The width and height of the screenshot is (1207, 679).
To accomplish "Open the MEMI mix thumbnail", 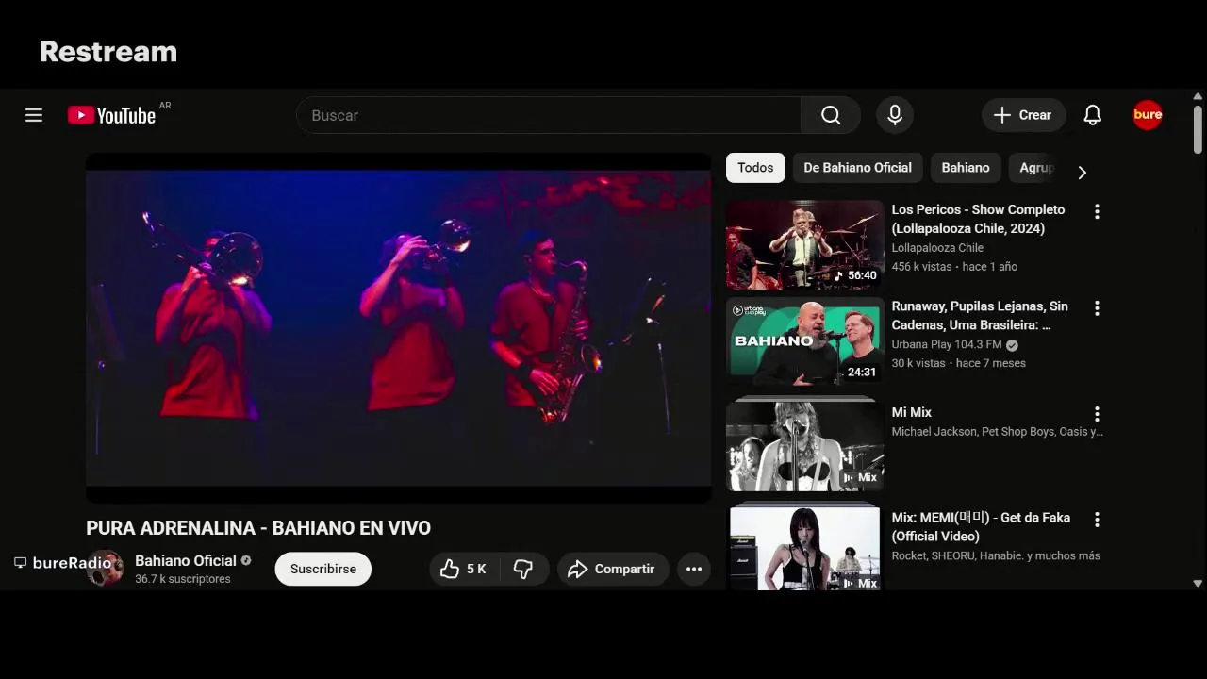I will [x=804, y=548].
